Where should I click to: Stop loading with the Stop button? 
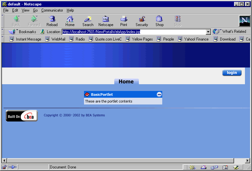point(178,21)
